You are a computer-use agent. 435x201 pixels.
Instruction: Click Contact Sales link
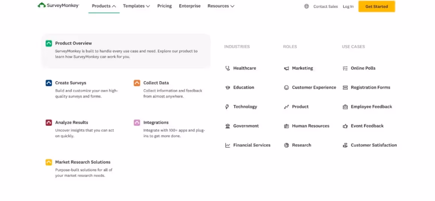(x=325, y=6)
